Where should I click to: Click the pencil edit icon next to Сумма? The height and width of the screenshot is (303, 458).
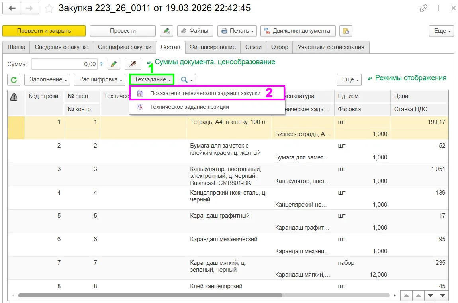(x=114, y=64)
